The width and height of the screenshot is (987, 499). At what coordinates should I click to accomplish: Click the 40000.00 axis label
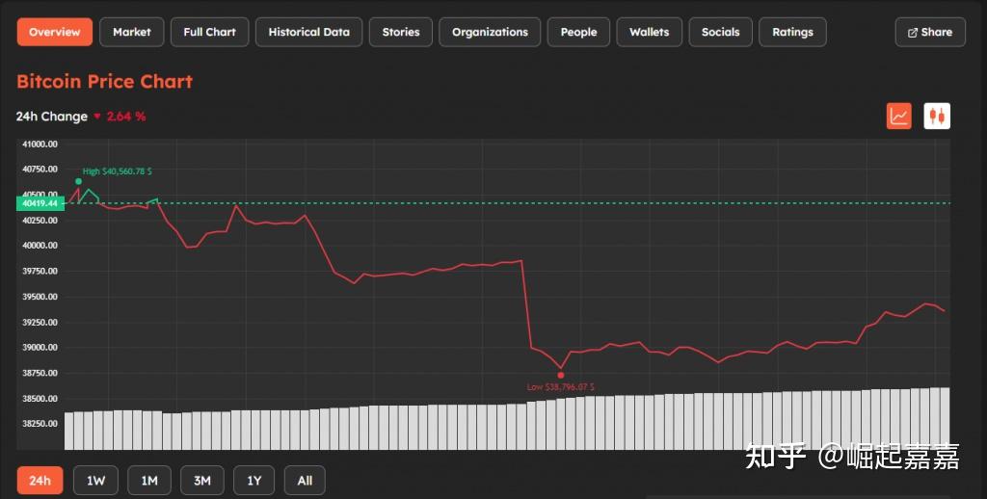tap(40, 246)
